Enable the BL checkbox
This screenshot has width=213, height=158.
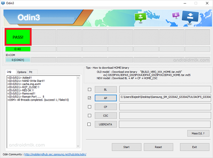pyautogui.click(x=89, y=89)
